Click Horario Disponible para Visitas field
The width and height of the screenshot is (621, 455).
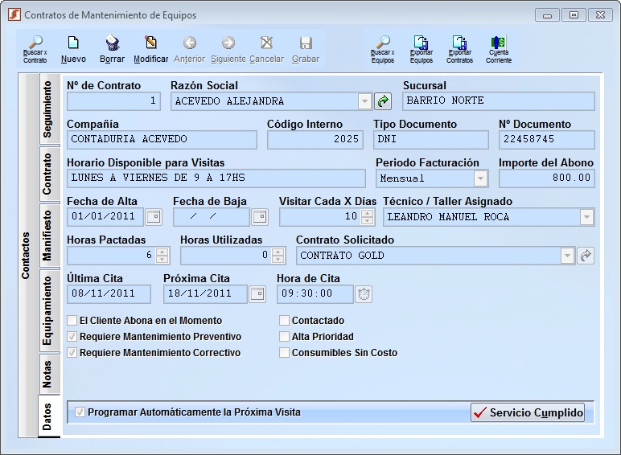pos(216,178)
